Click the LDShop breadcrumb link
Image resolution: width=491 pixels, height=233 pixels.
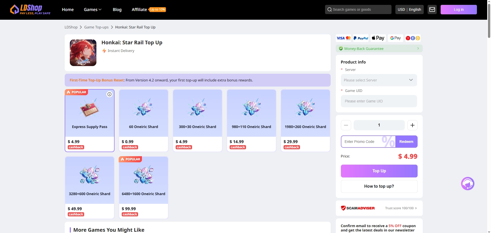pyautogui.click(x=71, y=27)
